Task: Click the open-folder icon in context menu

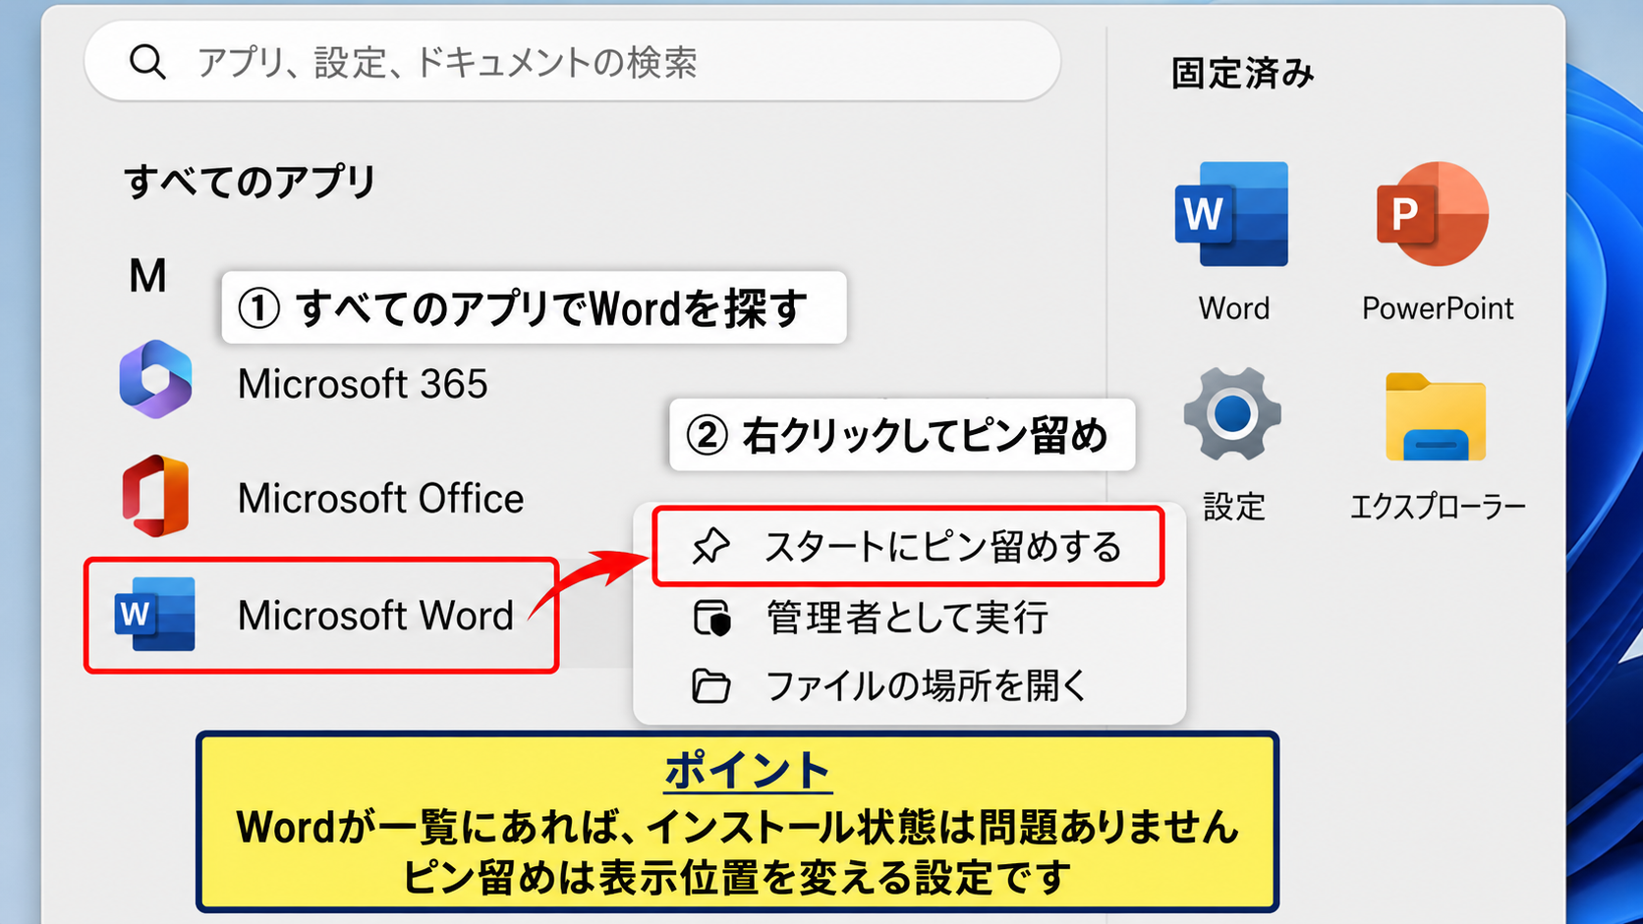Action: [710, 685]
